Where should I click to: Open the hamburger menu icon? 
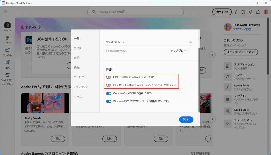coord(6,12)
